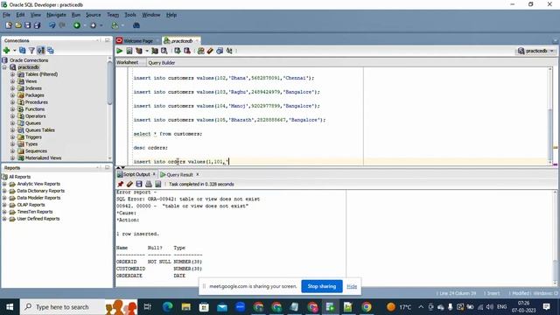560x315 pixels.
Task: Select OLAP Reports in the Reports panel
Action: tap(31, 205)
